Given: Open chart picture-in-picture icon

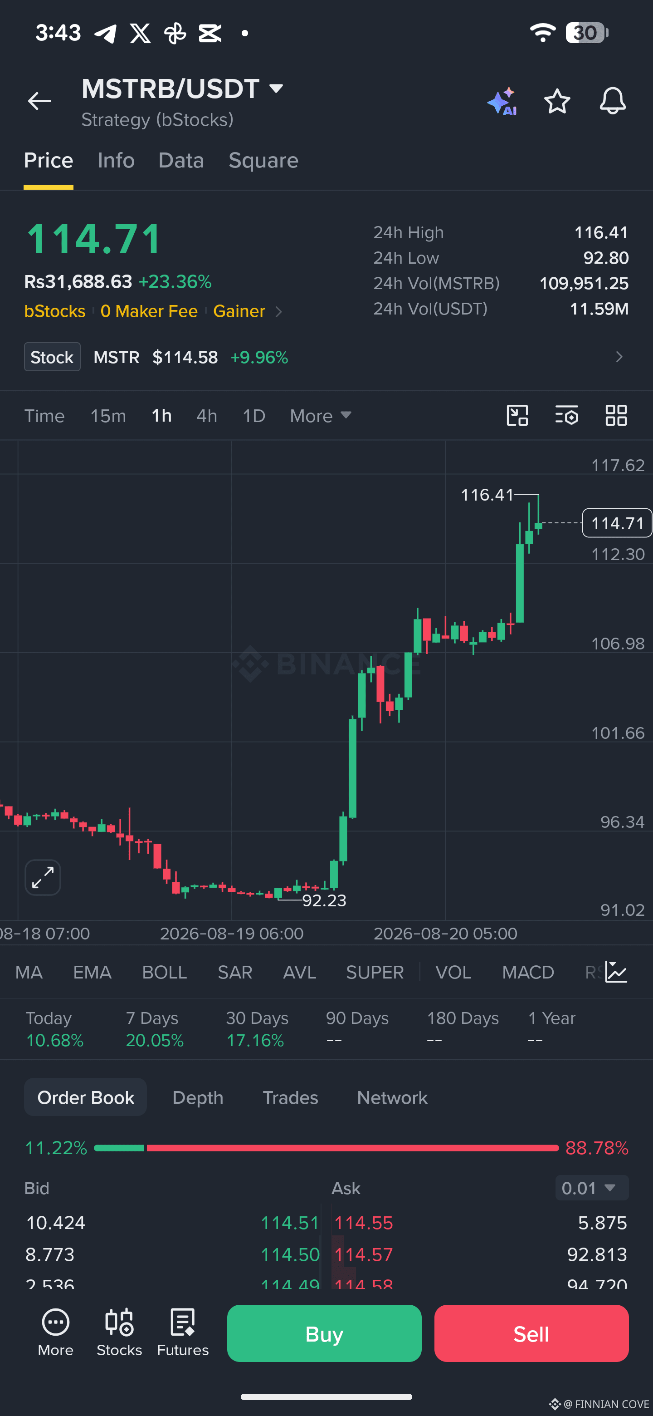Looking at the screenshot, I should coord(517,416).
